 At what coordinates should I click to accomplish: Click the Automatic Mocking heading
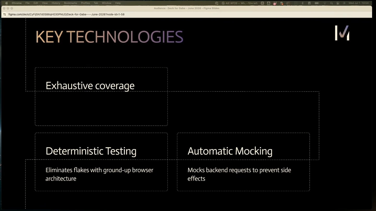230,151
